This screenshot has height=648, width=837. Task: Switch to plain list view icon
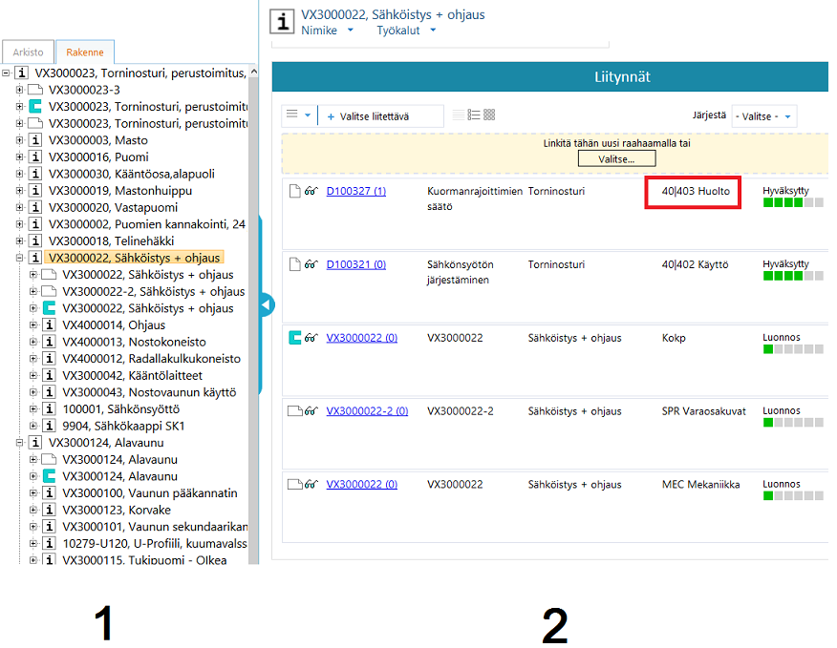(x=459, y=115)
